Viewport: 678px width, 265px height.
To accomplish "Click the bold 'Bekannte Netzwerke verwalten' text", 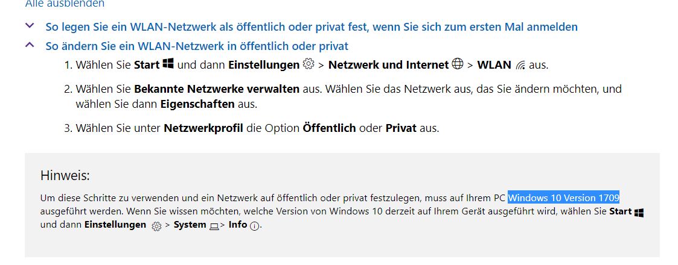I will (217, 89).
